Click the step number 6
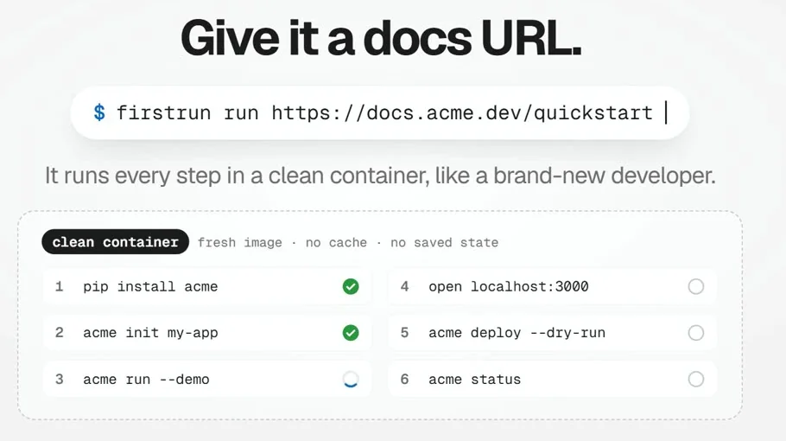Viewport: 786px width, 441px height. 404,380
